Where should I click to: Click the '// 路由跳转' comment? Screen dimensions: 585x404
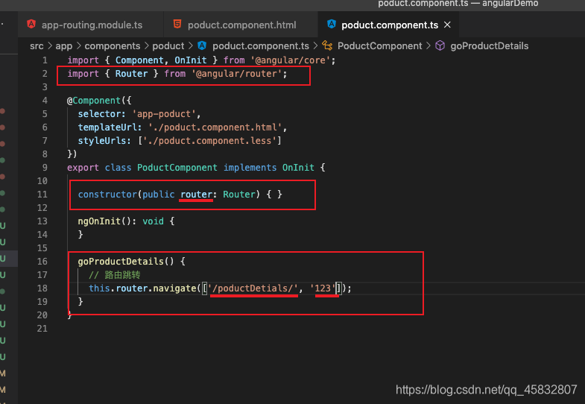115,275
